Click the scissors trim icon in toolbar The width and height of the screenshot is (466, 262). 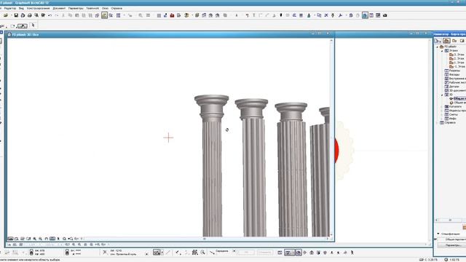(x=326, y=15)
